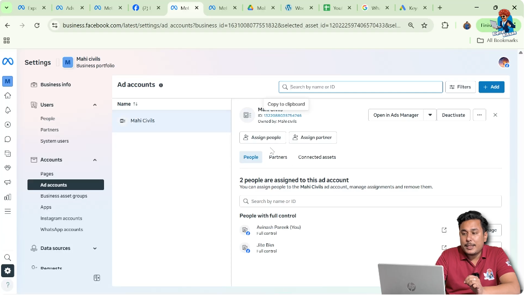Open bar chart insights icon
Viewport: 525px width, 295px height.
tap(8, 197)
